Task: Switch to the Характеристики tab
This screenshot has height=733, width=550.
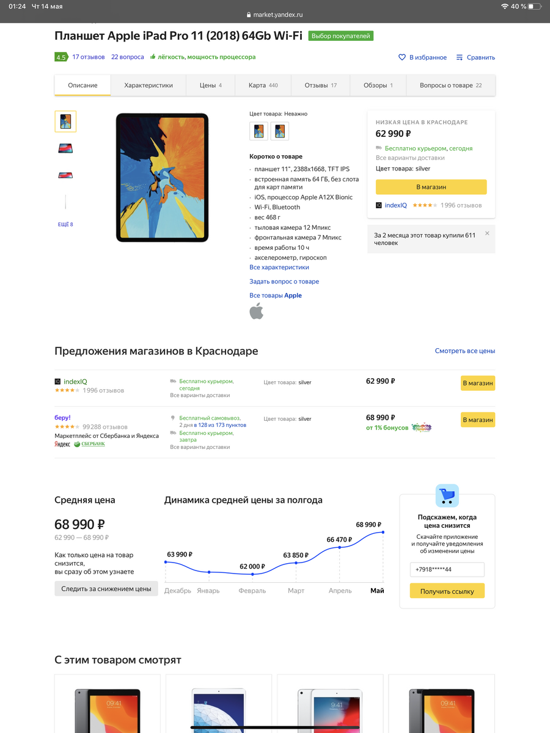Action: tap(148, 86)
